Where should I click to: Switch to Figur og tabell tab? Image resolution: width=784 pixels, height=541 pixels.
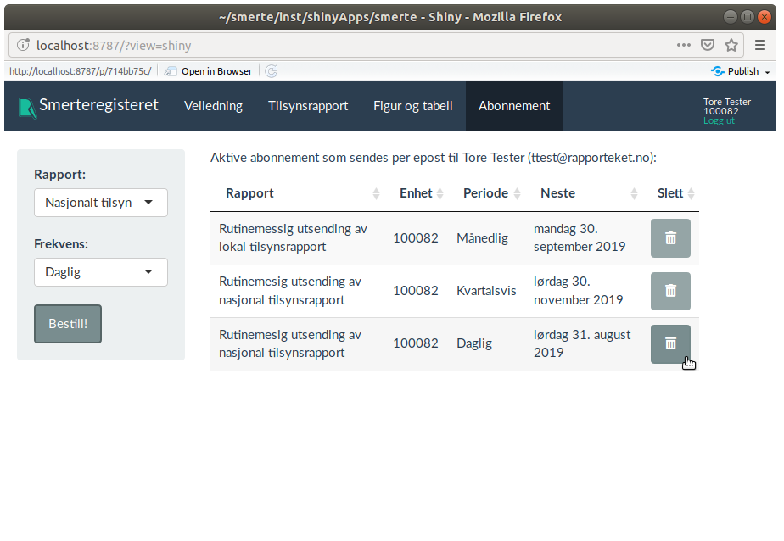click(413, 106)
